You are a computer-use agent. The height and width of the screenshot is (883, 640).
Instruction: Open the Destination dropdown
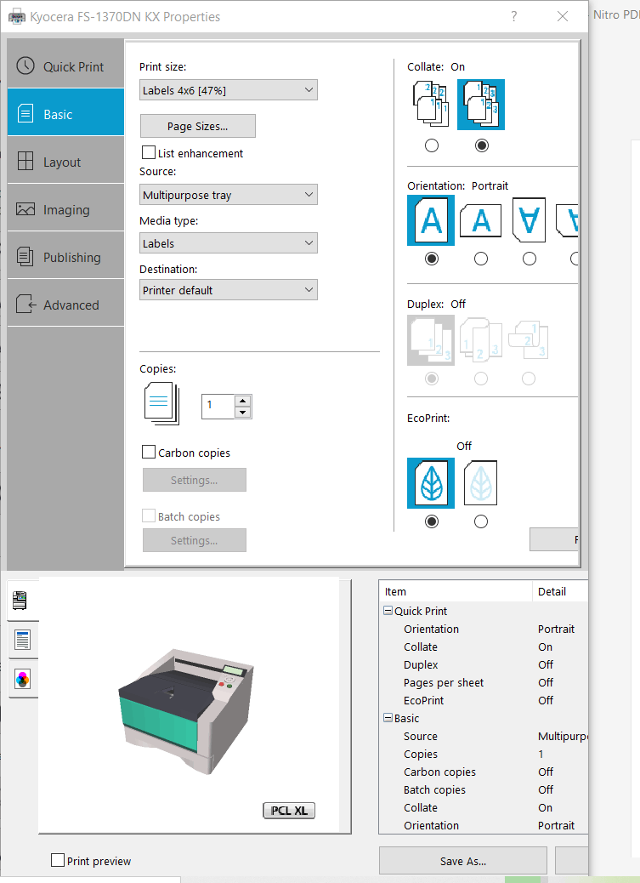[229, 290]
